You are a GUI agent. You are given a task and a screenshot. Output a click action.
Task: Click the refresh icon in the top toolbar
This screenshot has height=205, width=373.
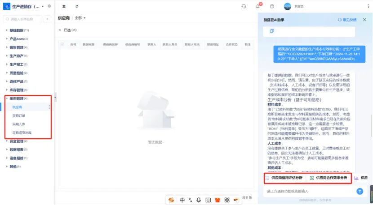click(x=76, y=6)
